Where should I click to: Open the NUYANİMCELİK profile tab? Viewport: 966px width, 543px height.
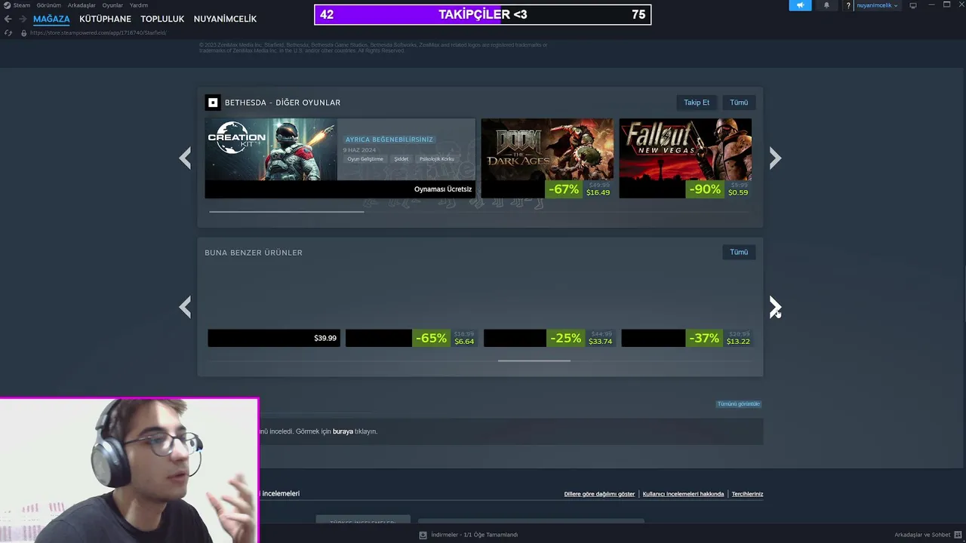[225, 19]
